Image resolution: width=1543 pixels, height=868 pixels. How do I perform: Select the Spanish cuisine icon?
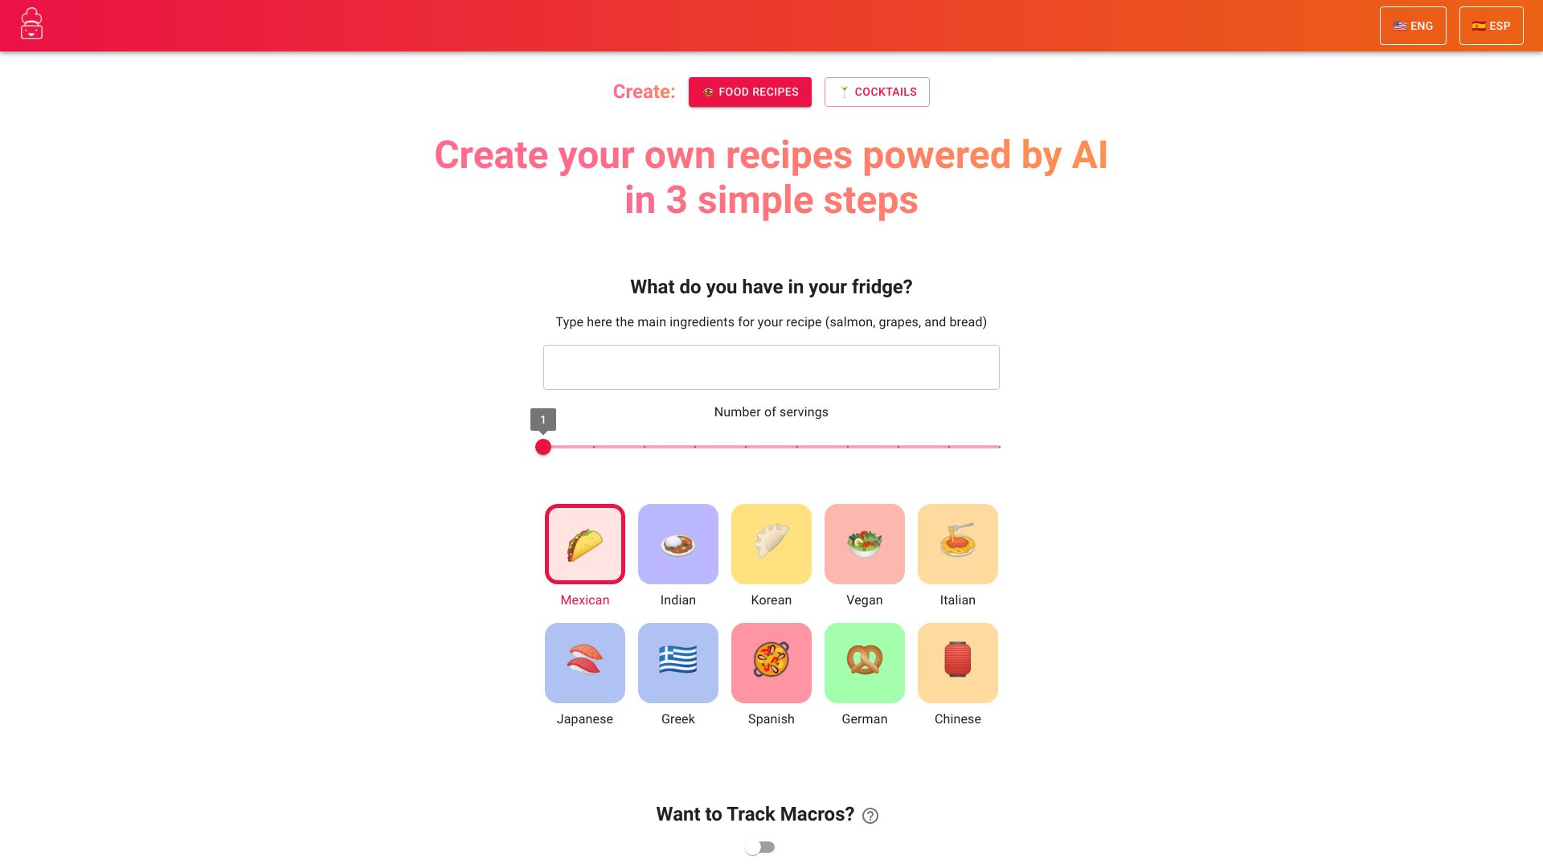coord(771,662)
